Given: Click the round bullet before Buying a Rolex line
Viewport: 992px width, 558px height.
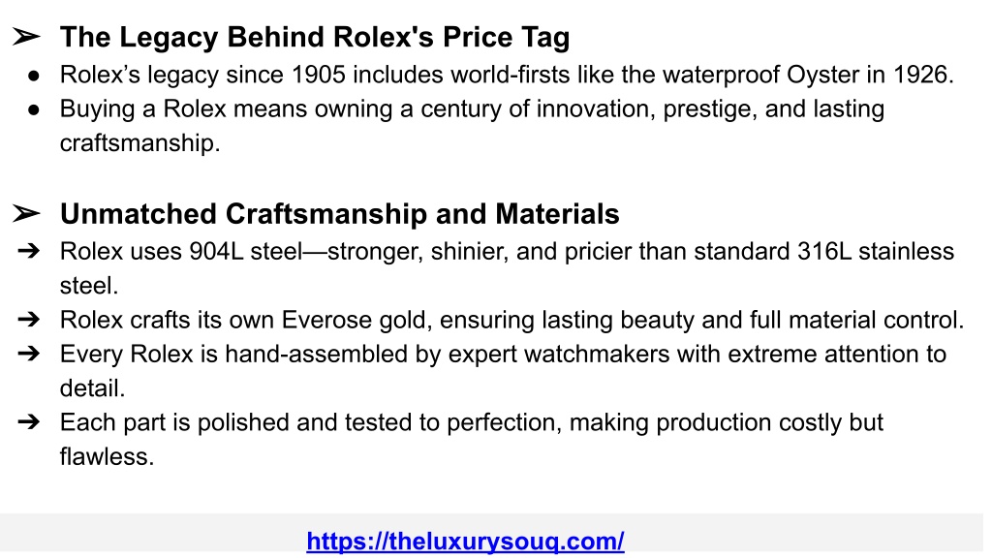Looking at the screenshot, I should coord(34,110).
